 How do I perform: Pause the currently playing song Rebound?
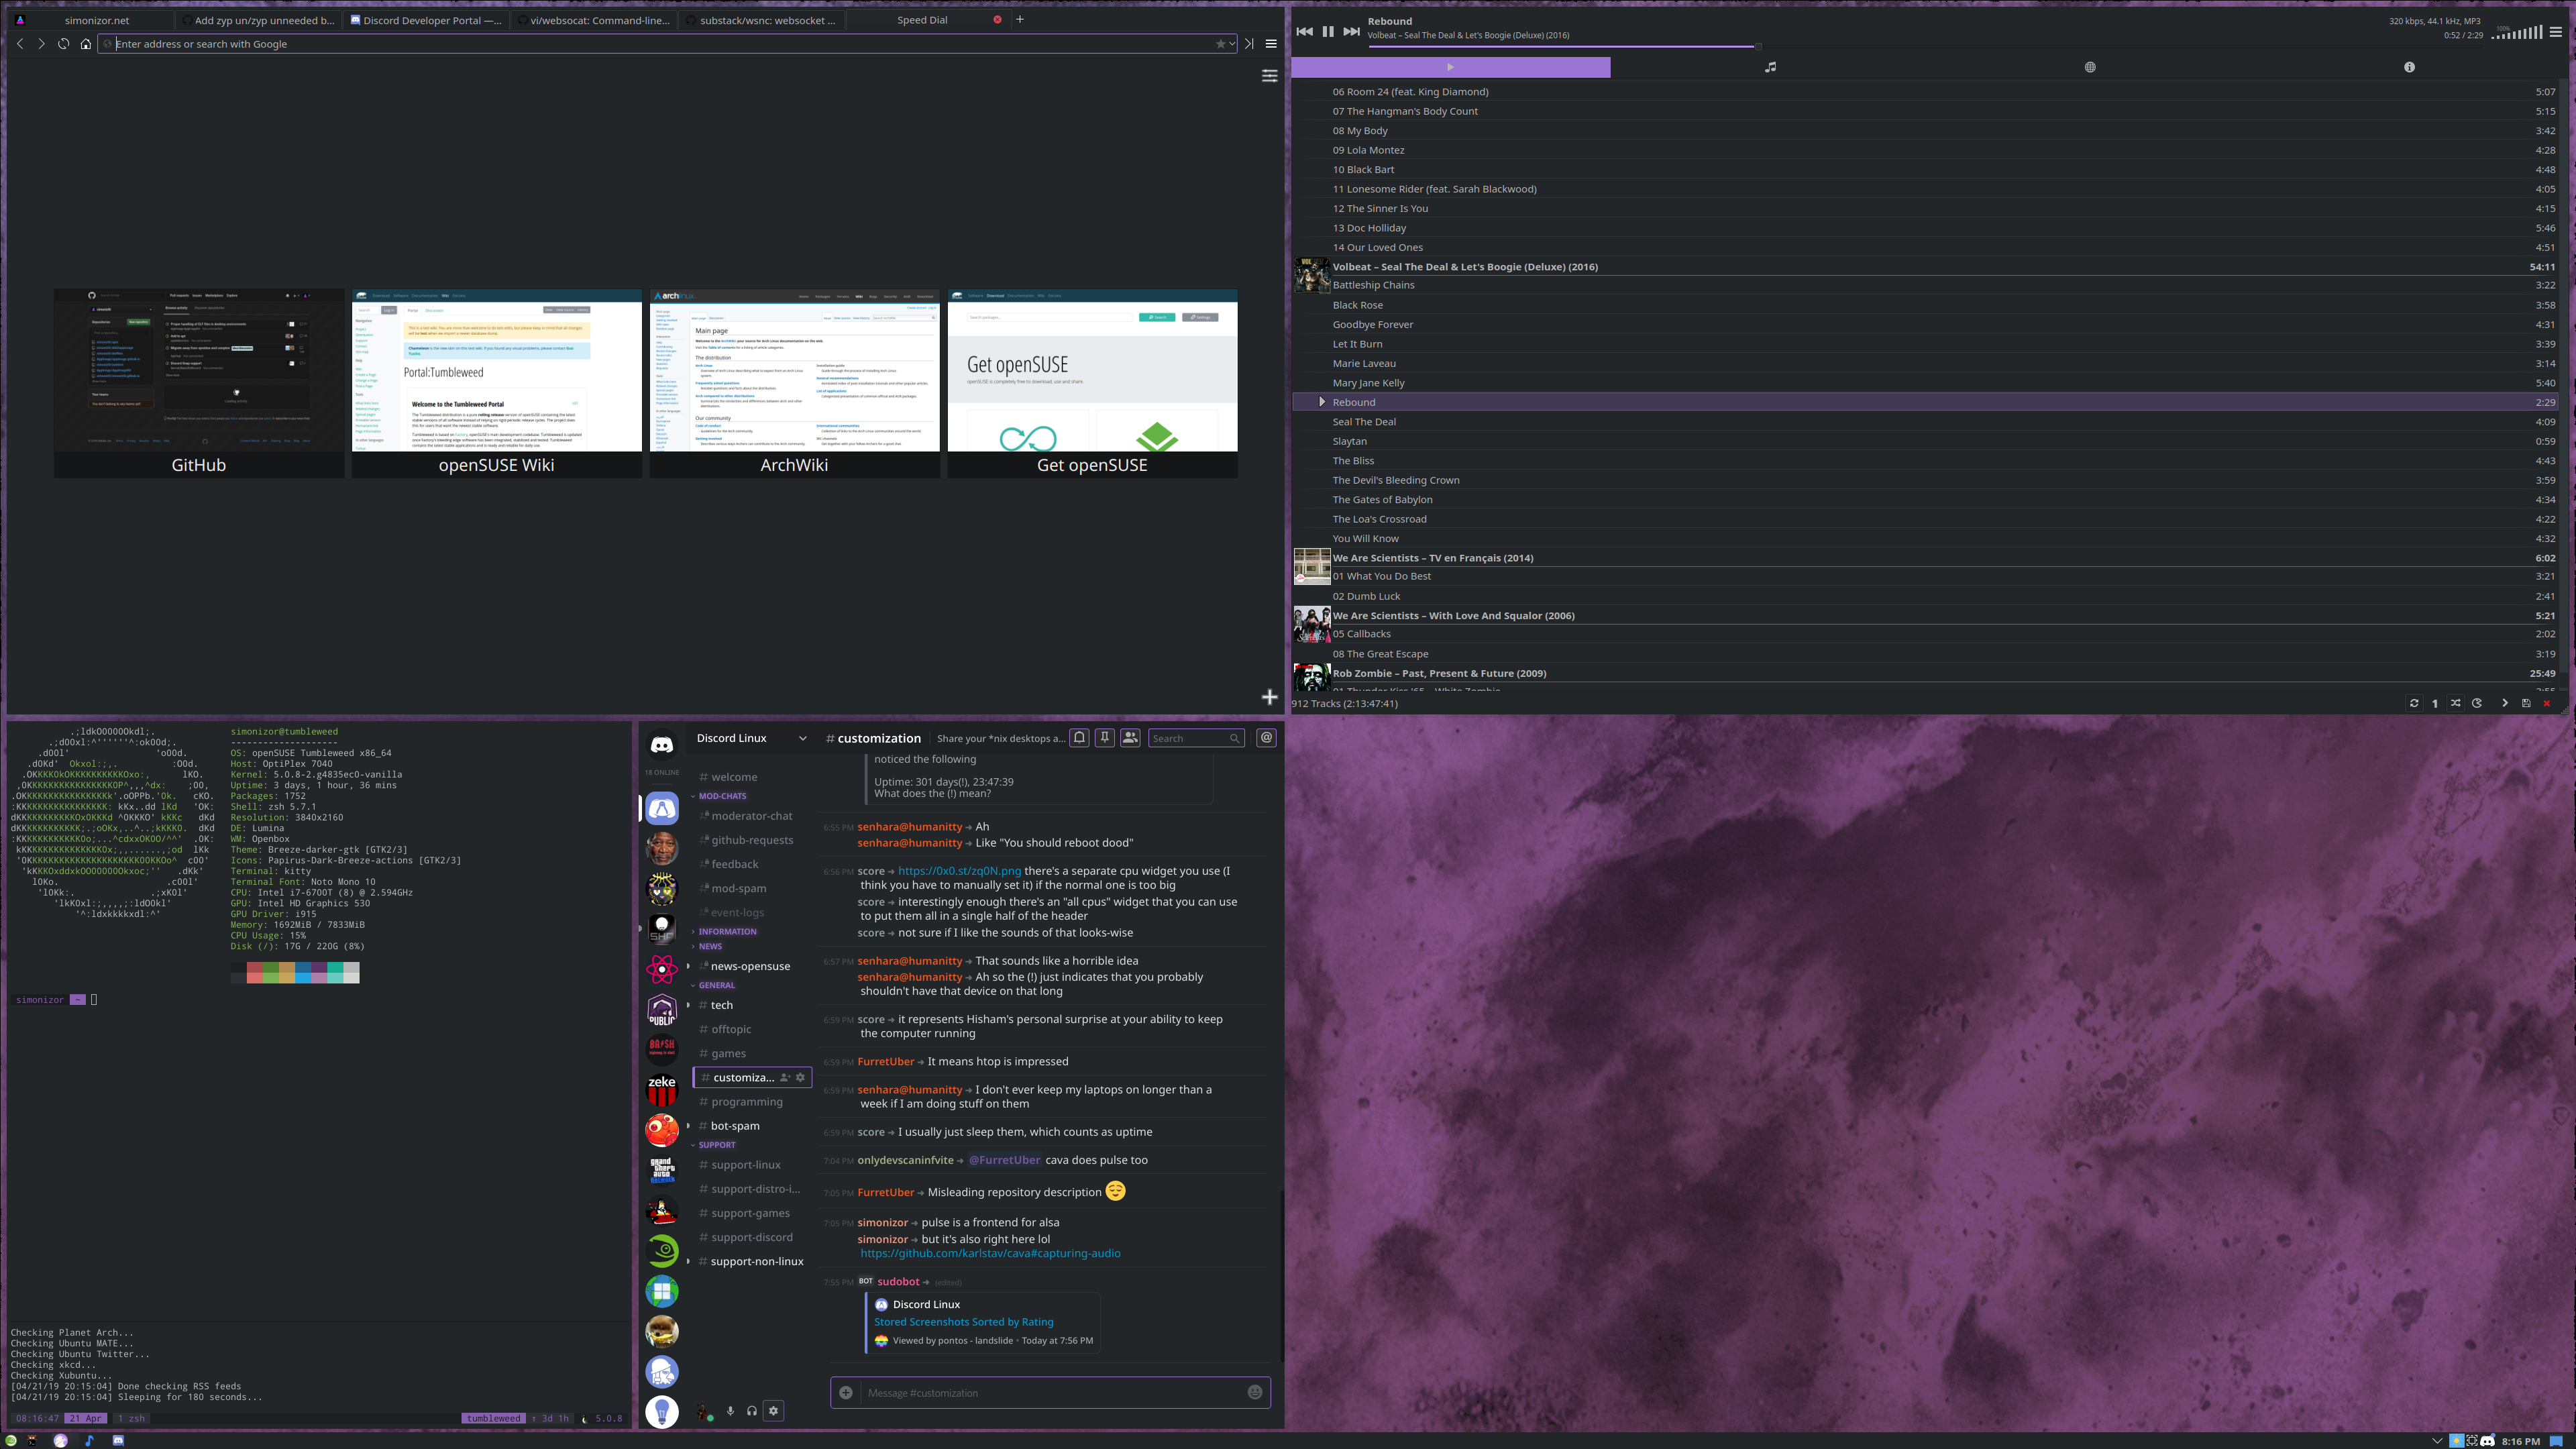tap(1328, 32)
